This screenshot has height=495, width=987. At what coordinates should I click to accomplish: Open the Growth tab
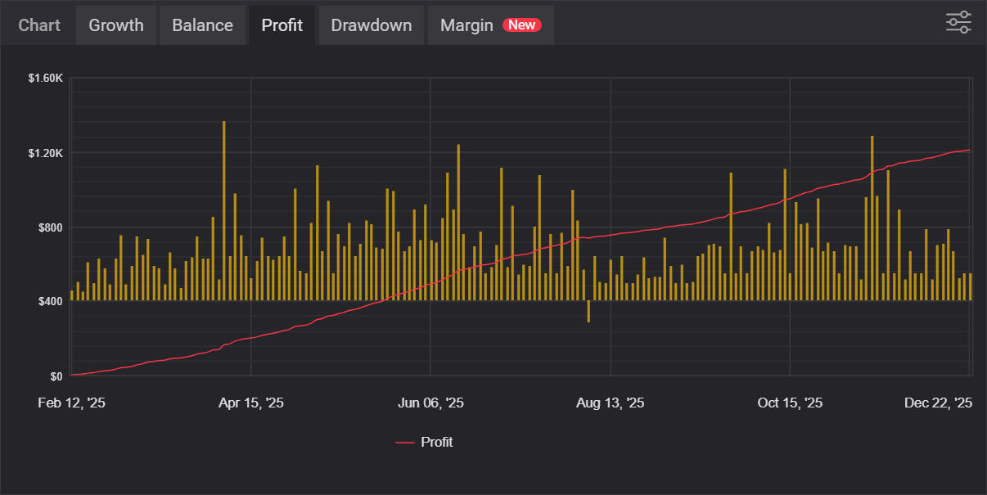coord(116,25)
